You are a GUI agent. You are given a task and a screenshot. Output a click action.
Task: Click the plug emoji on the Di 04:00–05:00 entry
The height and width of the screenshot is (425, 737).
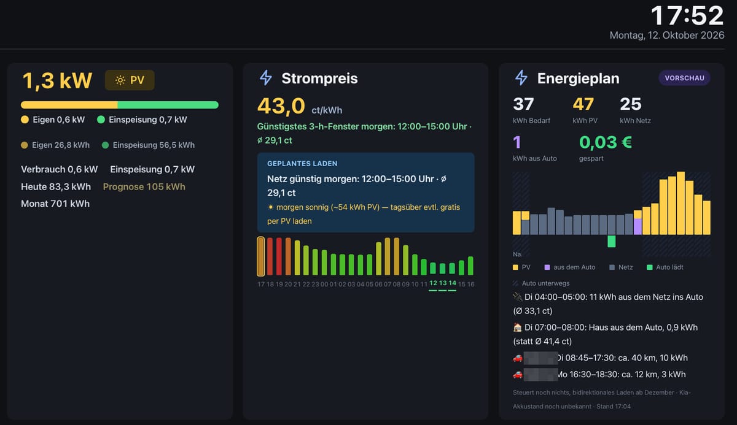(517, 297)
